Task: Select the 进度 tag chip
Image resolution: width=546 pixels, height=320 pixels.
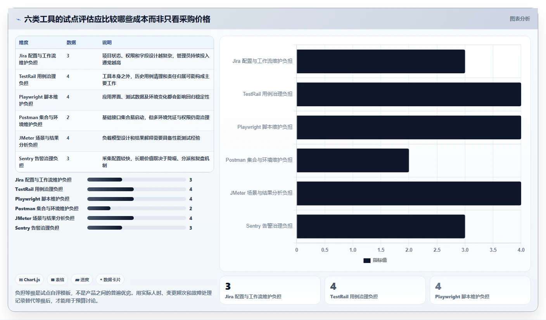Action: click(82, 280)
